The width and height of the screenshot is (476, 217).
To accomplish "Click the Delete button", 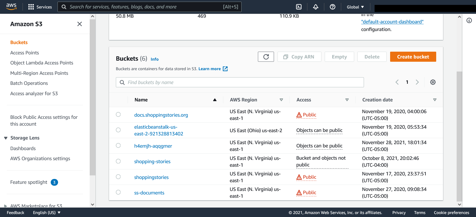I will point(372,57).
